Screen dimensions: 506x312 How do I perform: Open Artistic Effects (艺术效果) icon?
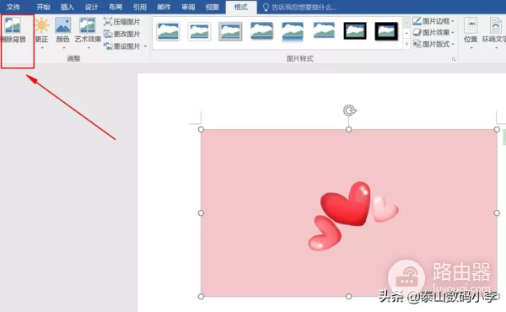[x=88, y=25]
